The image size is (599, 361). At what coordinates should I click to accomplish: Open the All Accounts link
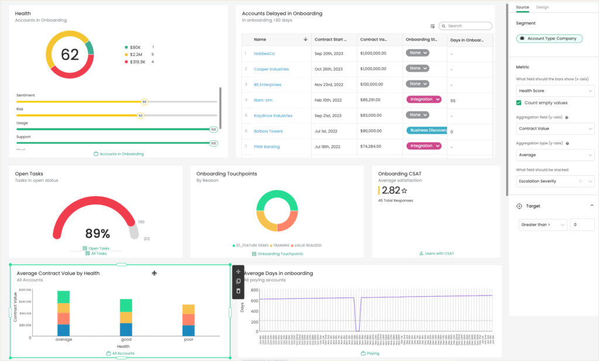click(120, 353)
